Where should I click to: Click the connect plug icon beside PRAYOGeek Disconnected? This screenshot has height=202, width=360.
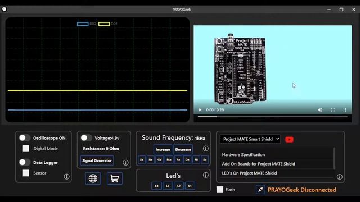click(x=260, y=190)
